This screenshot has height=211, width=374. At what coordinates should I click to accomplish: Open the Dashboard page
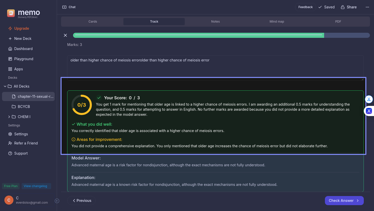(x=23, y=49)
